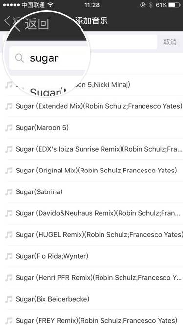183x325 pixels.
Task: Tap music note icon beside Sugar (Extended Mix)
Action: (9, 106)
